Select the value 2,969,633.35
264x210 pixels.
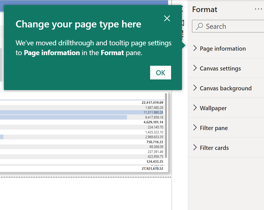click(154, 137)
